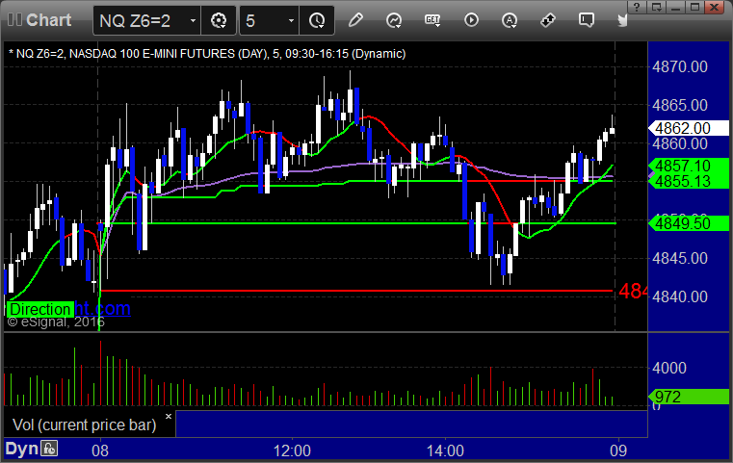This screenshot has width=733, height=463.
Task: Click the Dyn time template label
Action: 21,449
